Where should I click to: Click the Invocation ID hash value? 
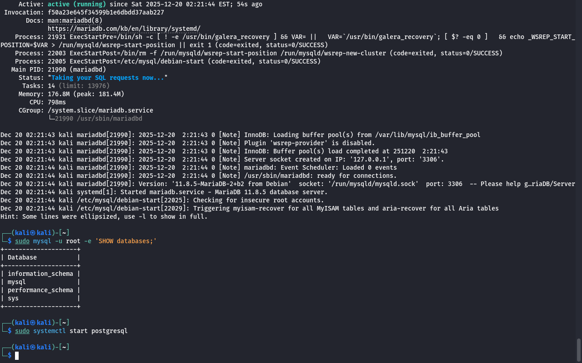coord(105,12)
